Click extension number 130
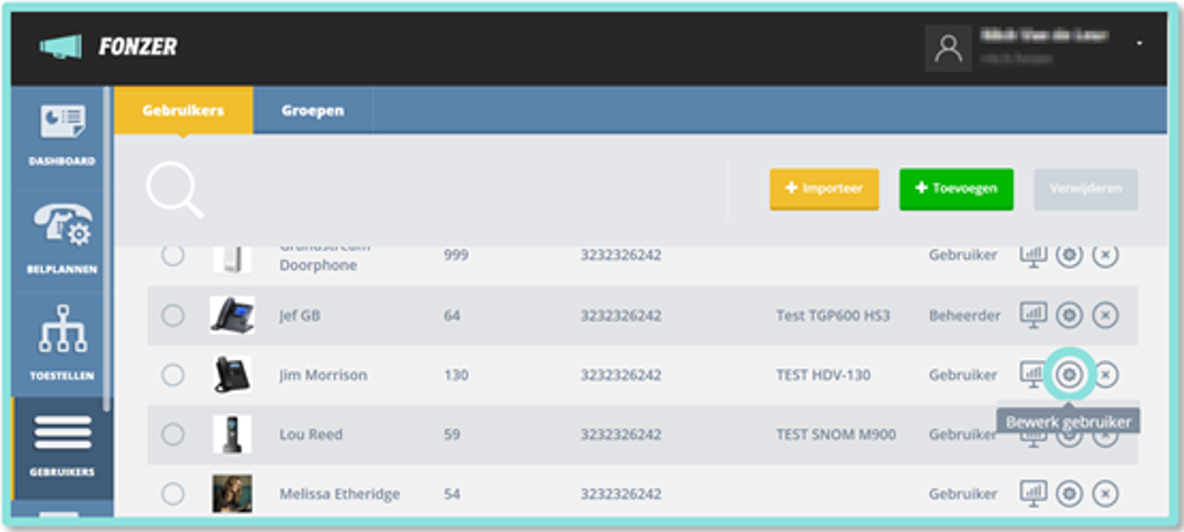This screenshot has width=1184, height=532. [456, 375]
